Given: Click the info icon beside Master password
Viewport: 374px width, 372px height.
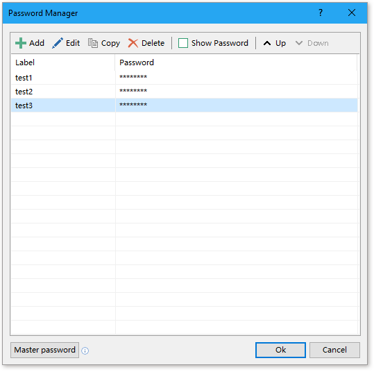Looking at the screenshot, I should 85,350.
